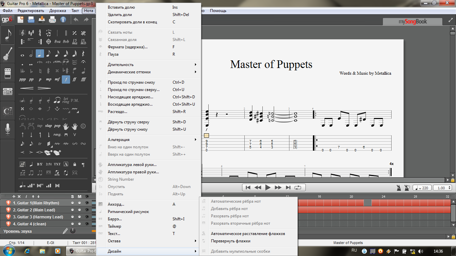This screenshot has width=456, height=256.
Task: Expand the Альтерация submenu
Action: point(149,140)
